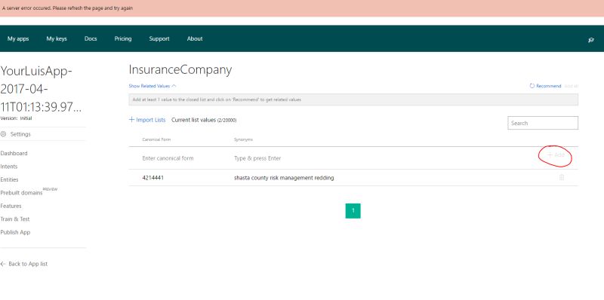Select the synonym shasta county risk management redding
The width and height of the screenshot is (604, 300).
click(284, 178)
